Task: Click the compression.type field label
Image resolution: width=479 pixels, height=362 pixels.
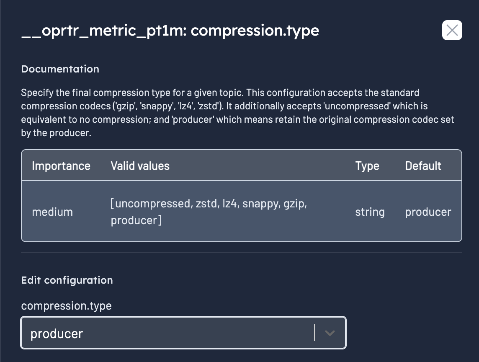Action: click(x=66, y=306)
